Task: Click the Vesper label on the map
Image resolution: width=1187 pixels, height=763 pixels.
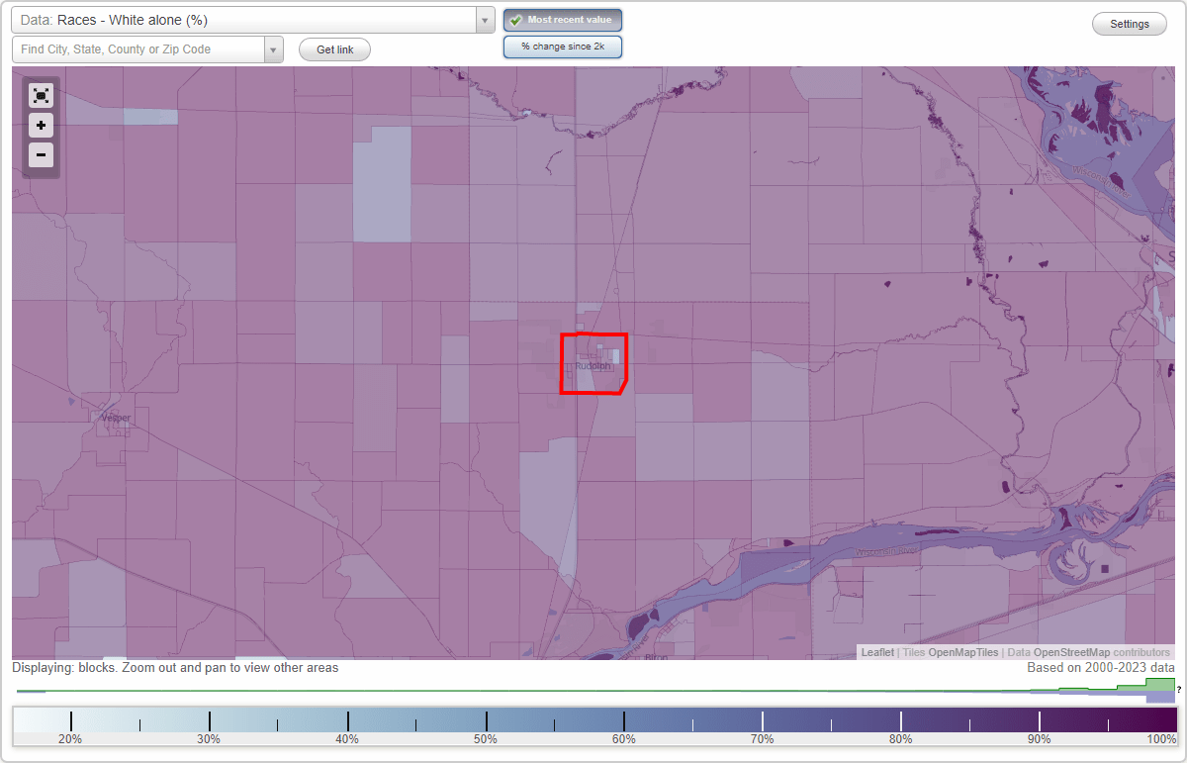Action: 115,417
